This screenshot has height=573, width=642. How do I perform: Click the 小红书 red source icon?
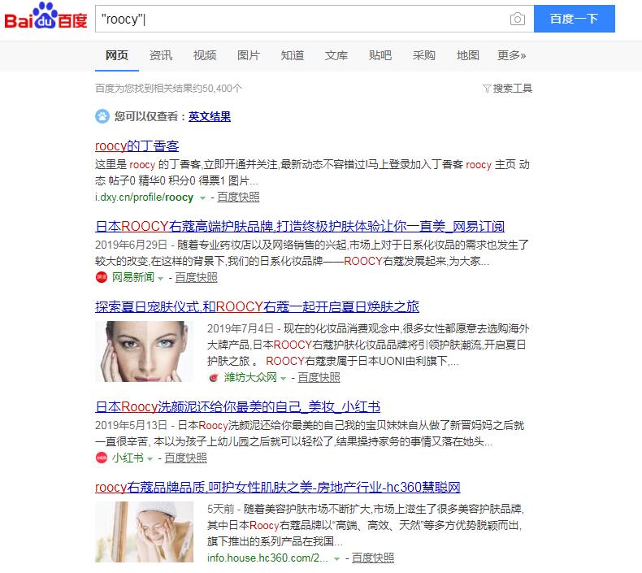point(102,458)
